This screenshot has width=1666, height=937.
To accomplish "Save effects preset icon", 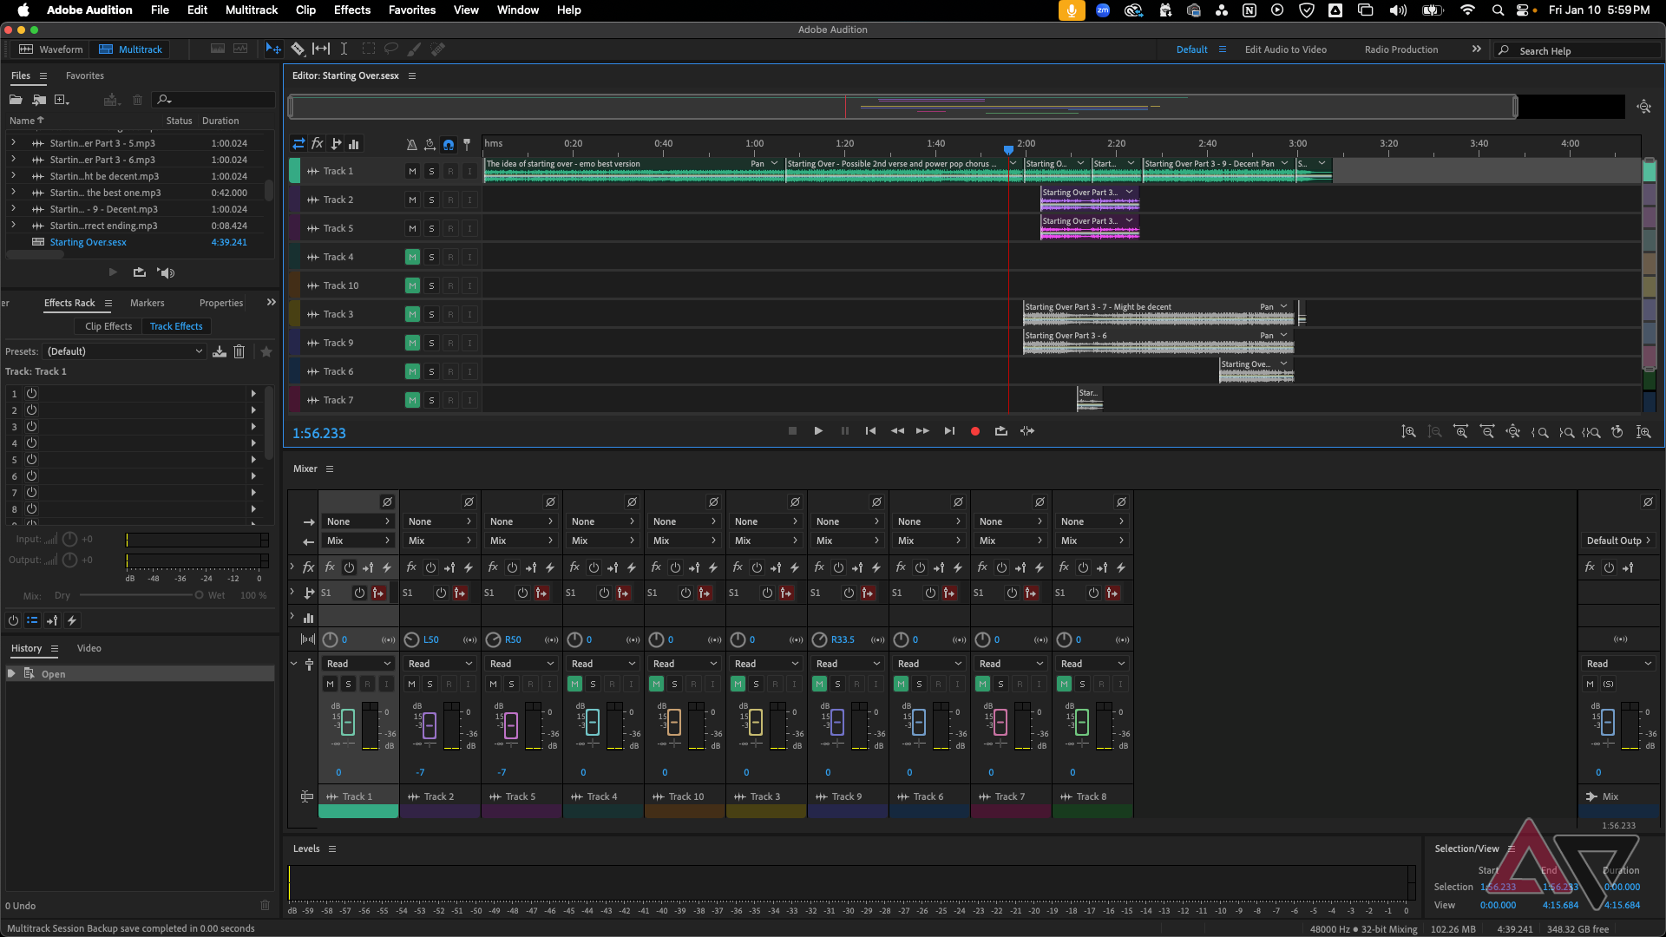I will pos(220,351).
